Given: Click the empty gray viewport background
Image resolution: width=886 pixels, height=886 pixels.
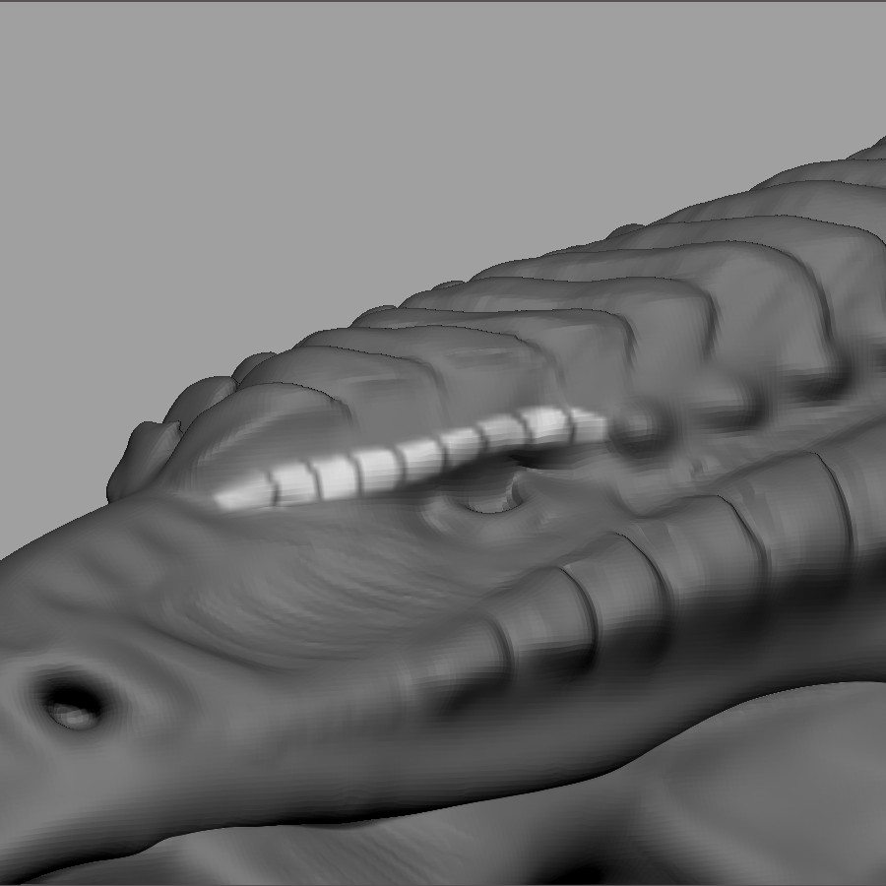Looking at the screenshot, I should click(x=295, y=148).
